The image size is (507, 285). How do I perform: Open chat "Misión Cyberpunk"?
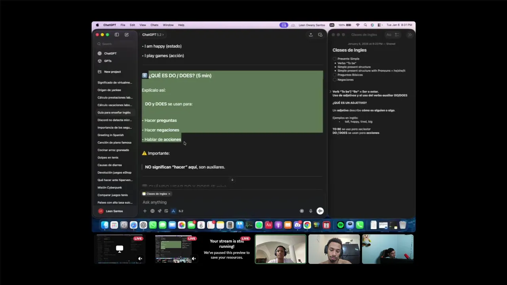(x=110, y=187)
